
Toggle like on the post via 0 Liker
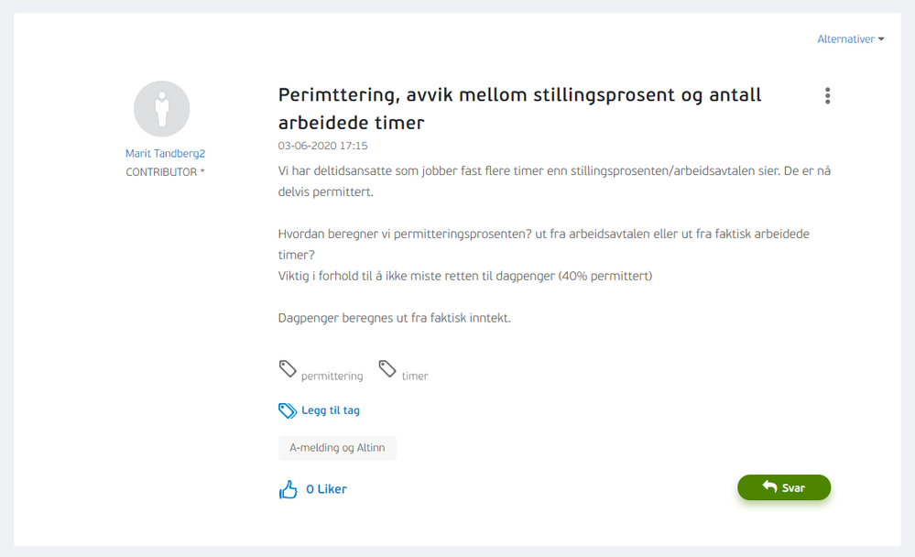(327, 488)
